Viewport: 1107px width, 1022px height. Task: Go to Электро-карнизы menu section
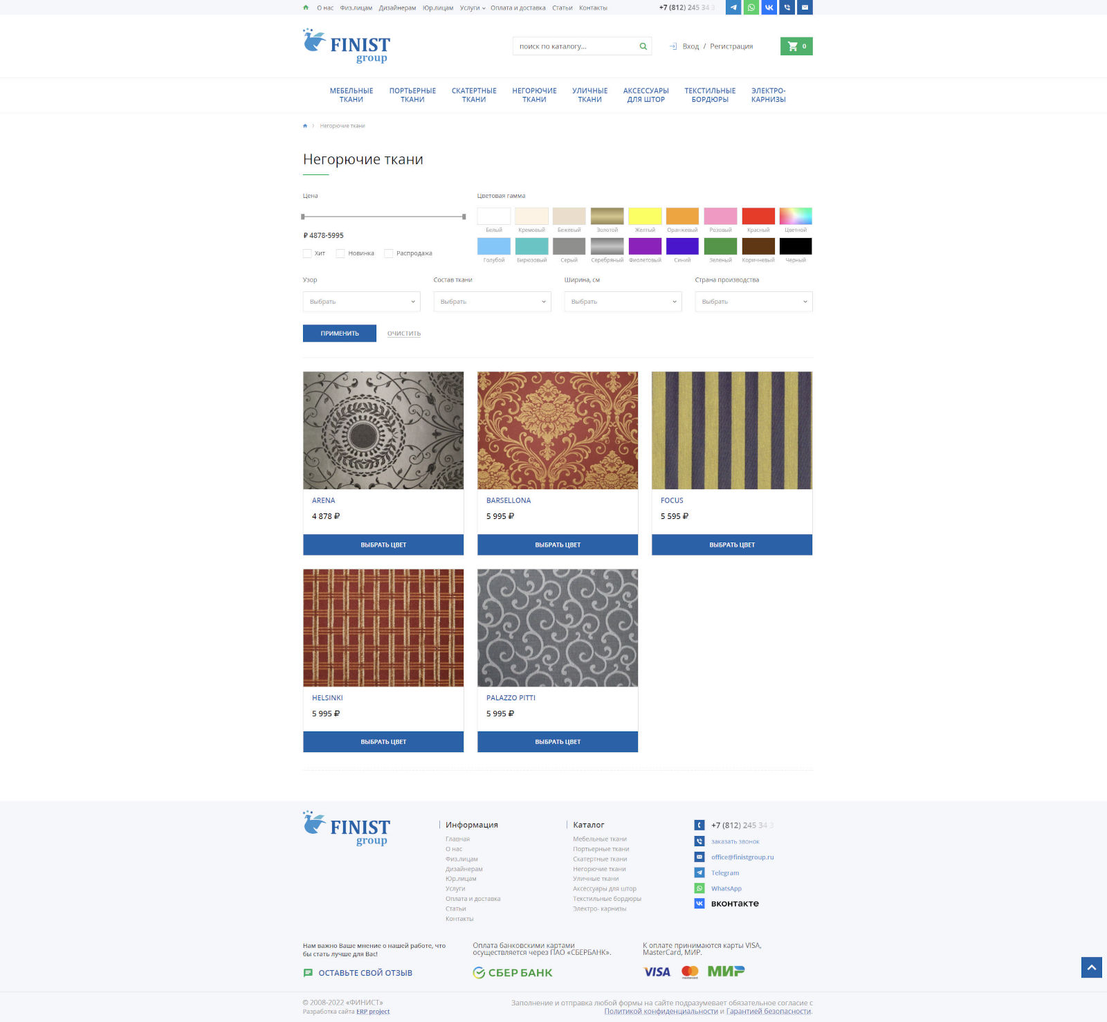768,95
